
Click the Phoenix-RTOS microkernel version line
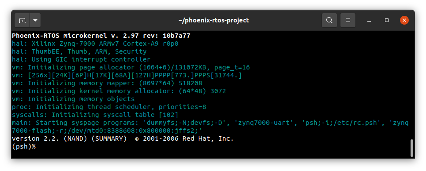point(101,36)
